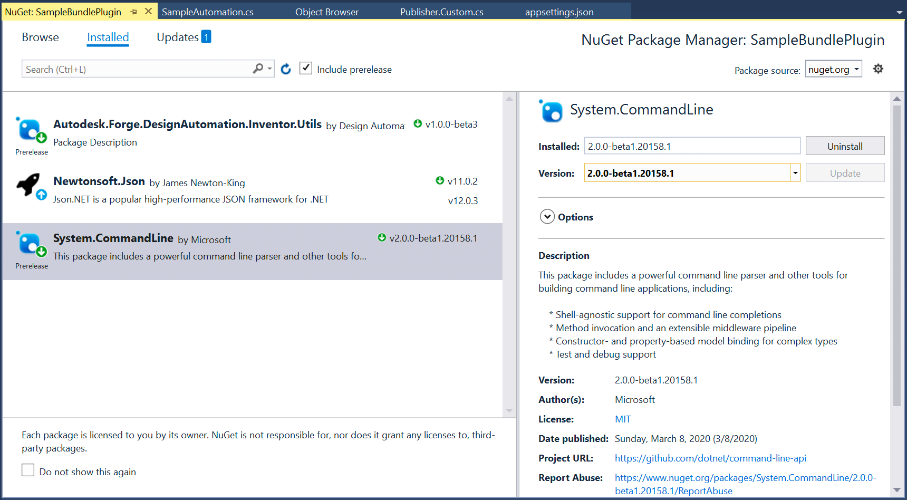The height and width of the screenshot is (500, 907).
Task: Click the Installed version field
Action: [x=692, y=146]
